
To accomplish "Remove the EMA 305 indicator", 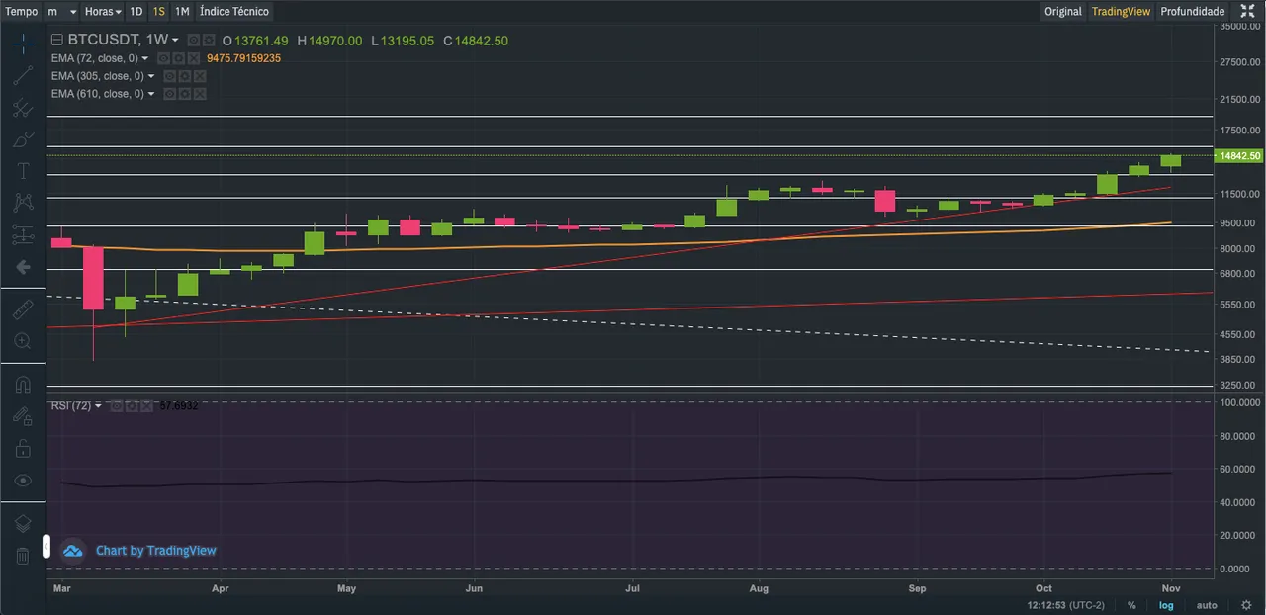I will coord(199,76).
